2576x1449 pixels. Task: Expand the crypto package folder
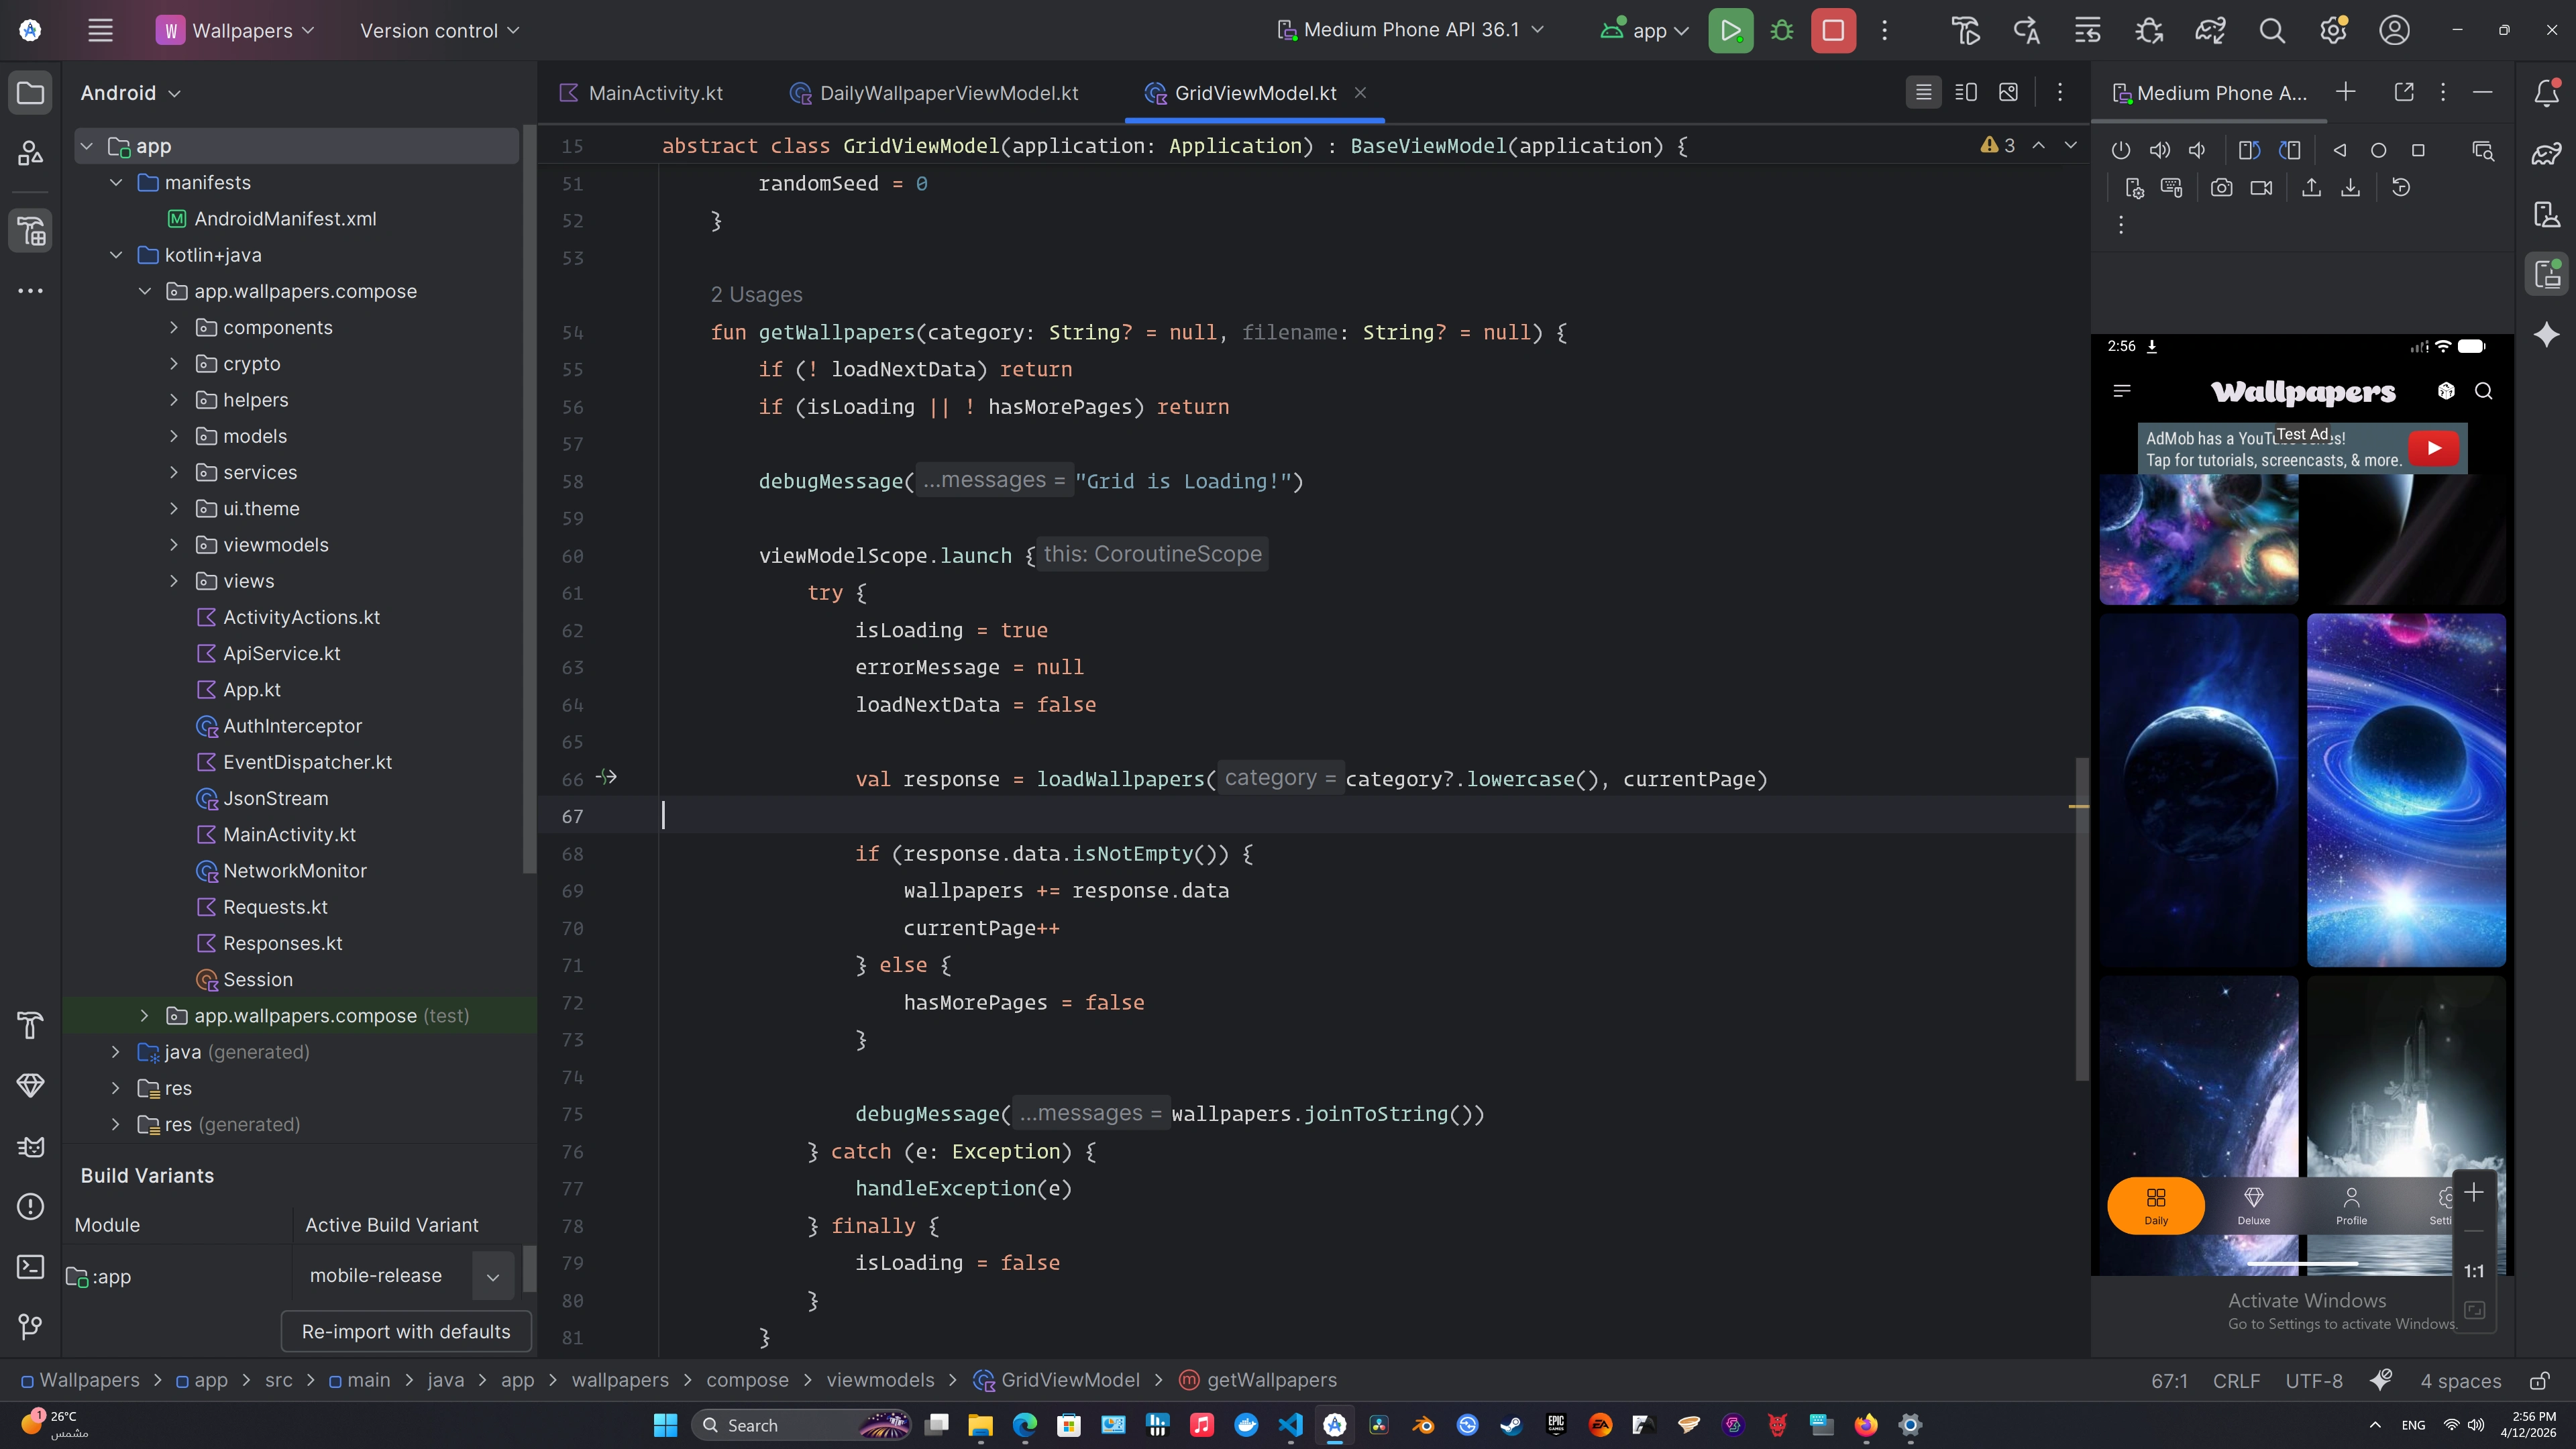coord(174,364)
